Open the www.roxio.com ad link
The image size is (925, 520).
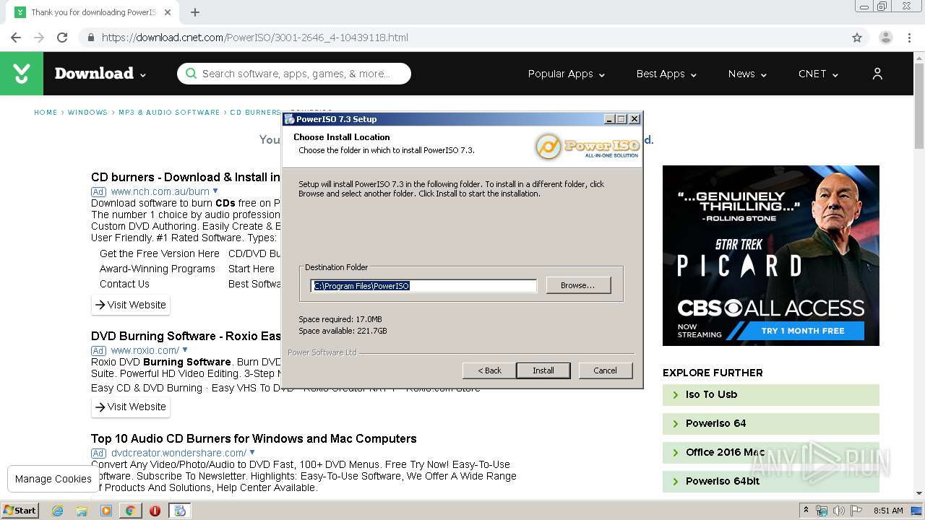click(x=145, y=350)
